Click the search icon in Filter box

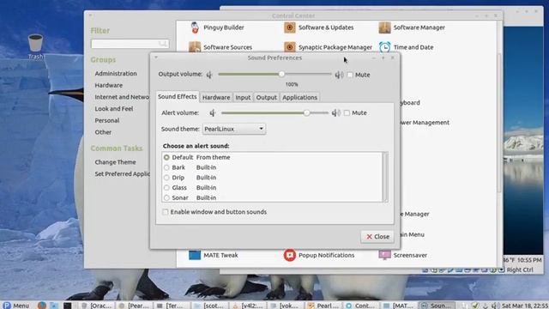163,44
